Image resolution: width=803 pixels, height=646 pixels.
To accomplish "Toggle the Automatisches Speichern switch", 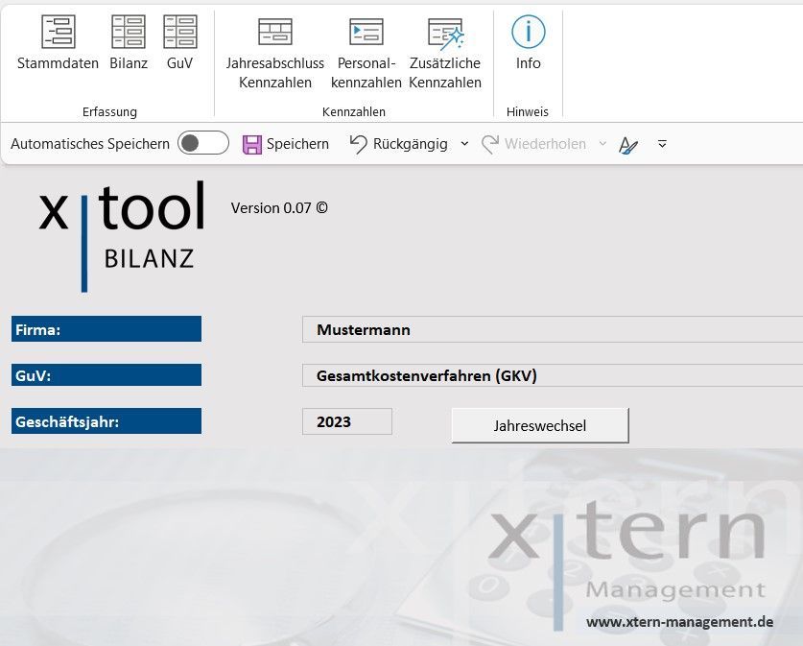I will [x=203, y=144].
